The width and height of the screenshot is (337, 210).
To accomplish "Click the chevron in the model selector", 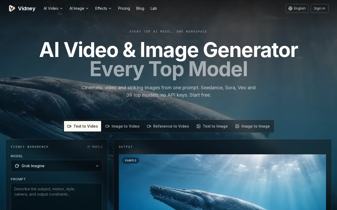I will (97, 166).
